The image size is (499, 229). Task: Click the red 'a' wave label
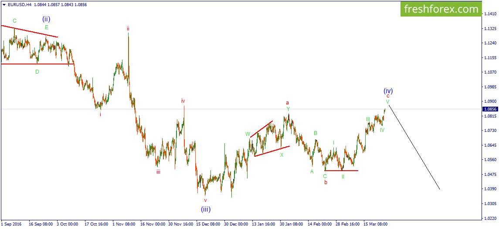(x=287, y=102)
